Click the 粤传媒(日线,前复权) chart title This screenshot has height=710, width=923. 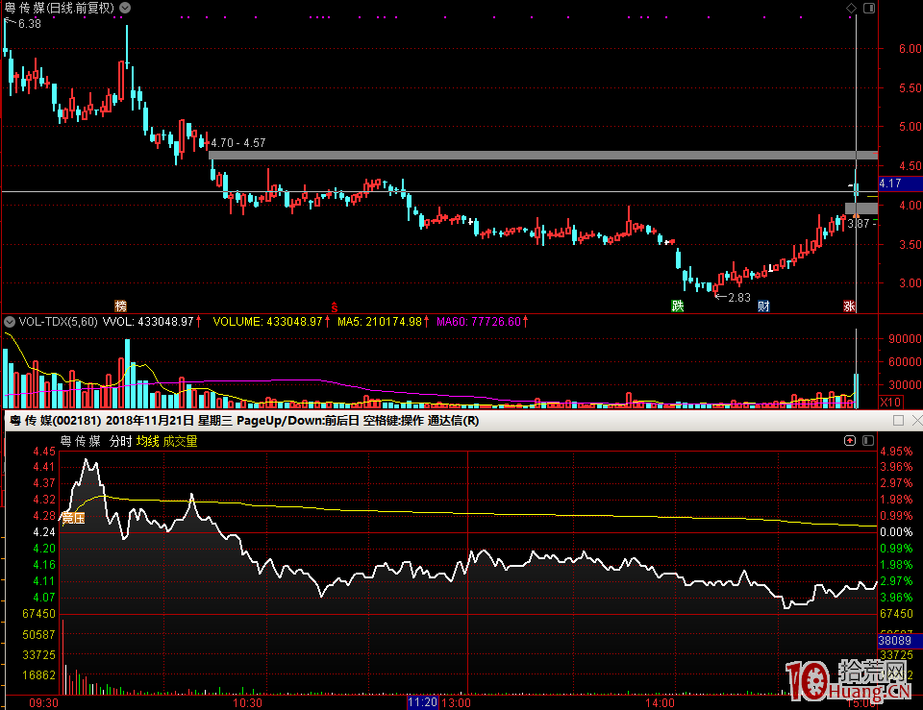[x=59, y=8]
